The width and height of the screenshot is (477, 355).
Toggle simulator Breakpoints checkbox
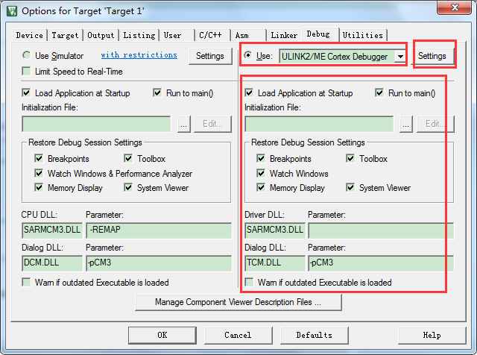point(39,158)
